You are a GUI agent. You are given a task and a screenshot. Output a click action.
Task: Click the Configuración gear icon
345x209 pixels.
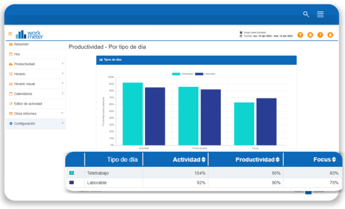click(11, 123)
